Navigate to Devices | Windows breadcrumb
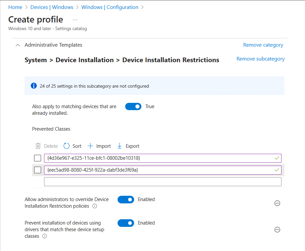305x251 pixels. (52, 7)
